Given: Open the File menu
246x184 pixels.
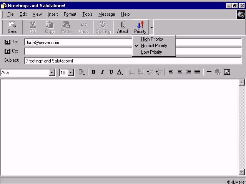Looking at the screenshot, I should click(x=10, y=14).
